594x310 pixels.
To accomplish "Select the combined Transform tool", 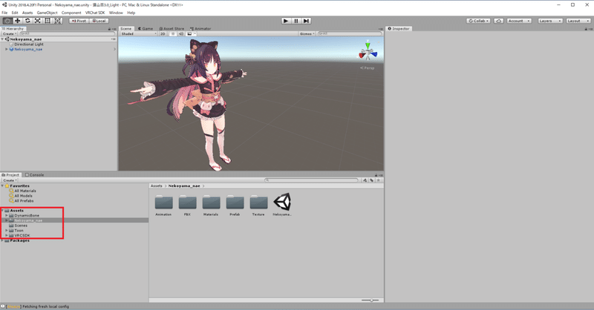I will tap(58, 21).
